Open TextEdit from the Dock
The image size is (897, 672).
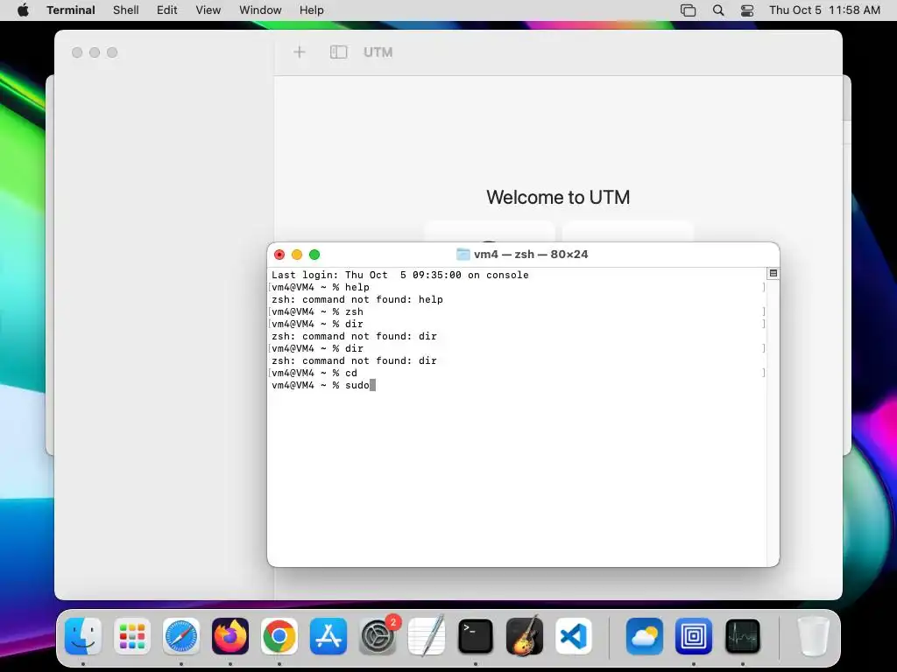[x=427, y=636]
